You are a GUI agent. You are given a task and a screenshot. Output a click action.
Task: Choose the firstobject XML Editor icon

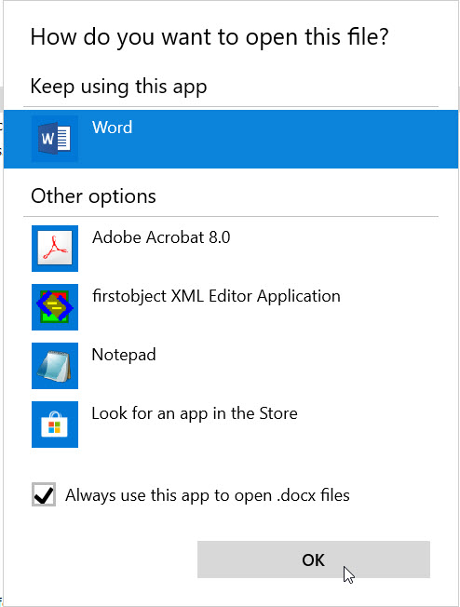tap(55, 307)
